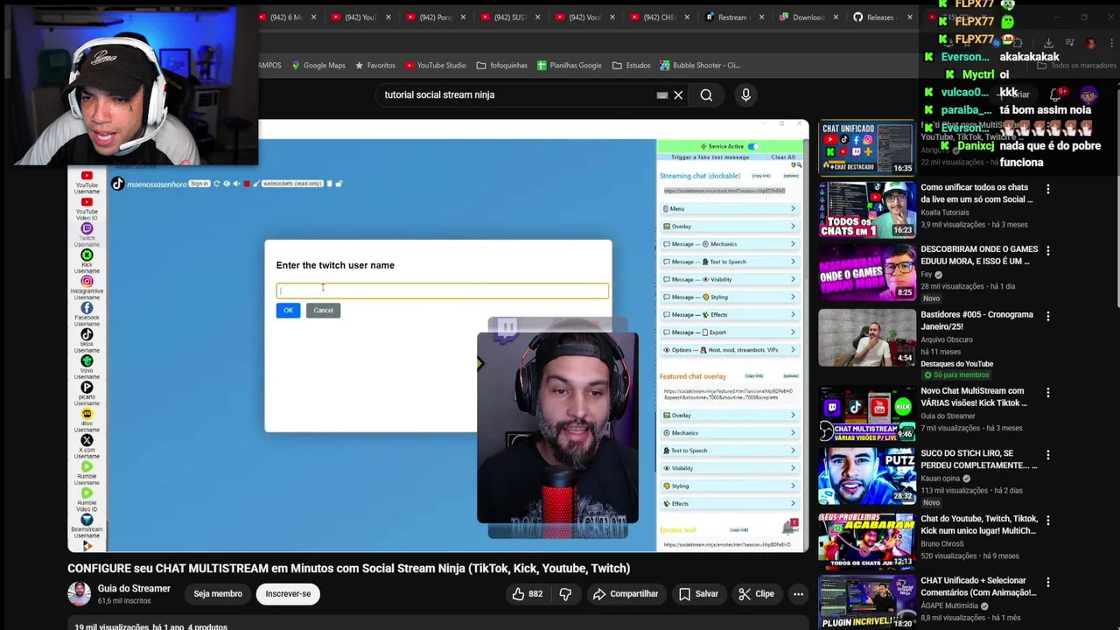Image resolution: width=1120 pixels, height=630 pixels.
Task: Click the Salvar save button
Action: point(698,594)
